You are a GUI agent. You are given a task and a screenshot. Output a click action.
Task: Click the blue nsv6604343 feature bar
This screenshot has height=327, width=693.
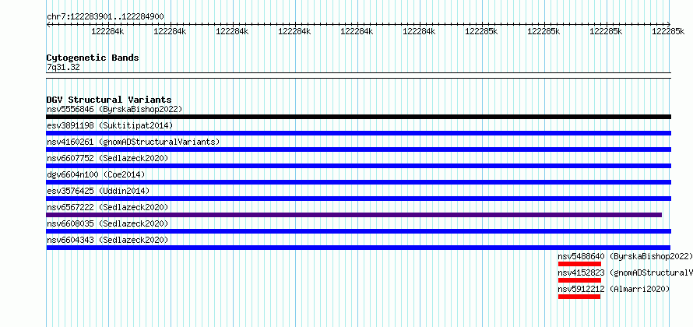[x=358, y=248]
